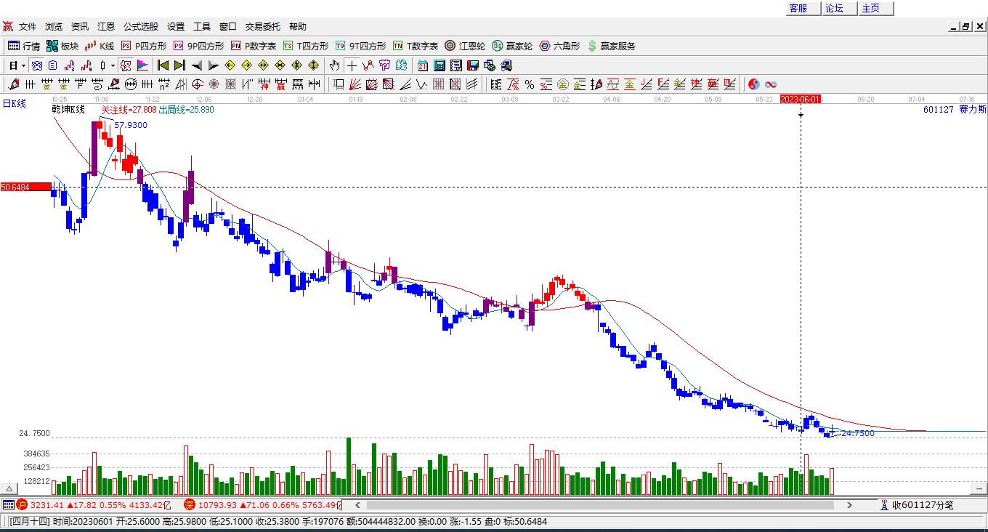Click the 论坛 forum button
This screenshot has width=988, height=532.
pyautogui.click(x=839, y=8)
